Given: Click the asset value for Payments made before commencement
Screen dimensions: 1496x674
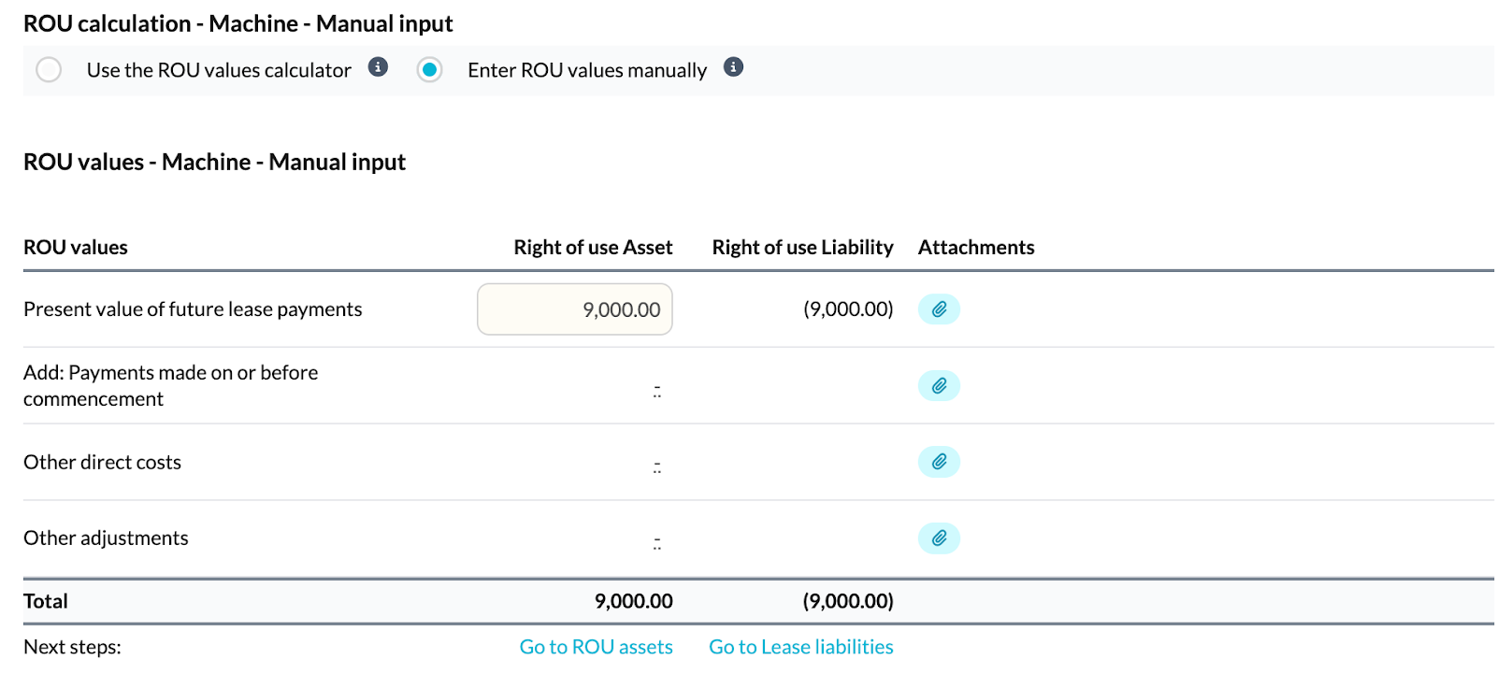Looking at the screenshot, I should click(x=657, y=392).
